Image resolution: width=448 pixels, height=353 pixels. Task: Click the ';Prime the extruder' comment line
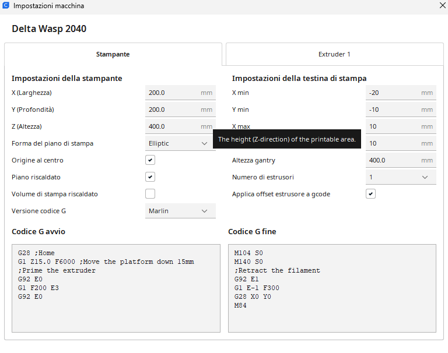pyautogui.click(x=57, y=270)
